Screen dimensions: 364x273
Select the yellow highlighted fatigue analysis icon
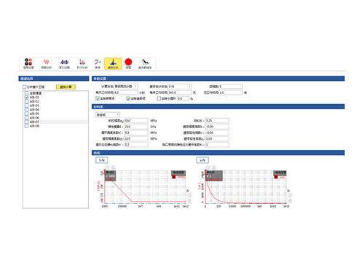pos(113,64)
